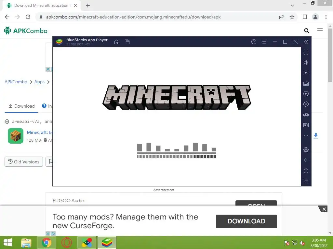The height and width of the screenshot is (249, 333).
Task: Close the Download Minecraft browser tab
Action: coord(75,6)
